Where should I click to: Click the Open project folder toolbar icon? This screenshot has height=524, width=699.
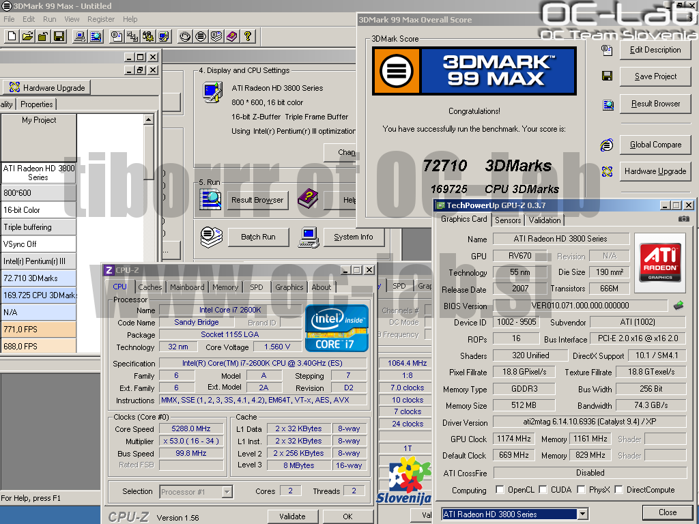coord(27,36)
